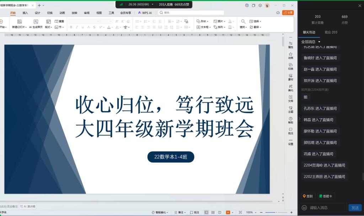
Task: Switch to slide sorter grid view
Action: (213, 212)
